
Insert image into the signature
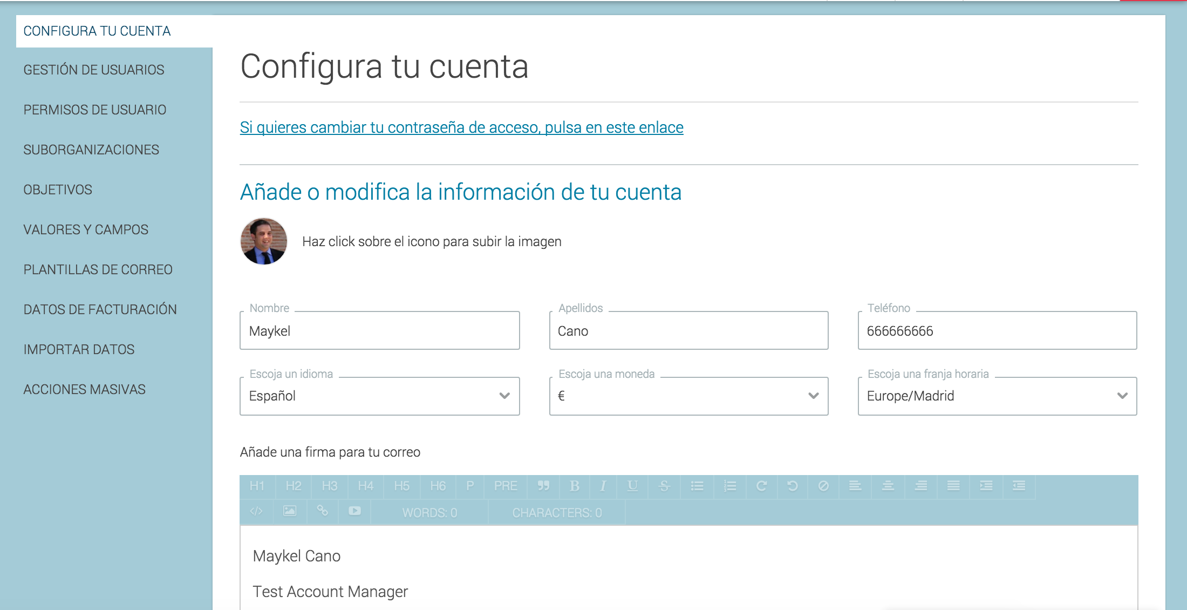click(290, 511)
